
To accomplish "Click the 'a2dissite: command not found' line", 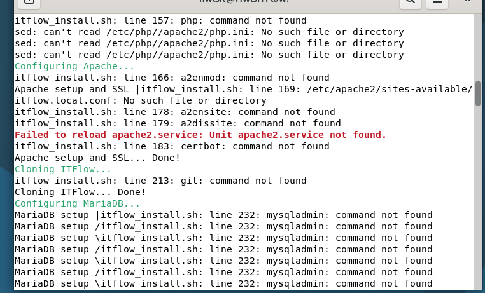I will click(178, 123).
